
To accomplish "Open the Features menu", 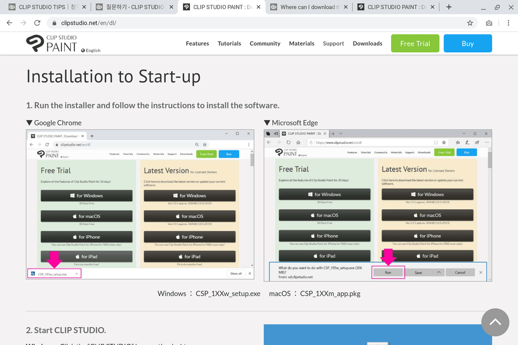I will click(197, 44).
